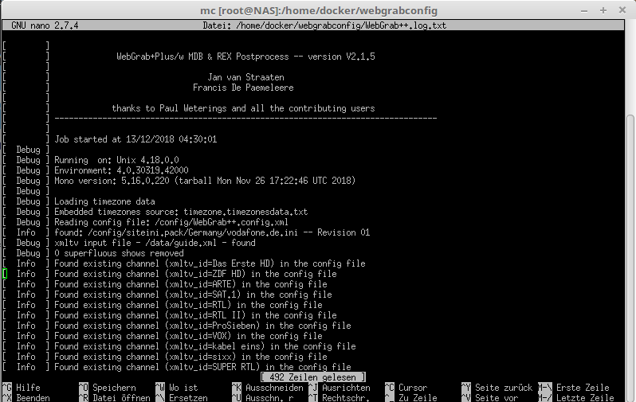Click the 'Loading timezone data' line
Viewport: 636px width, 402px height.
point(104,201)
